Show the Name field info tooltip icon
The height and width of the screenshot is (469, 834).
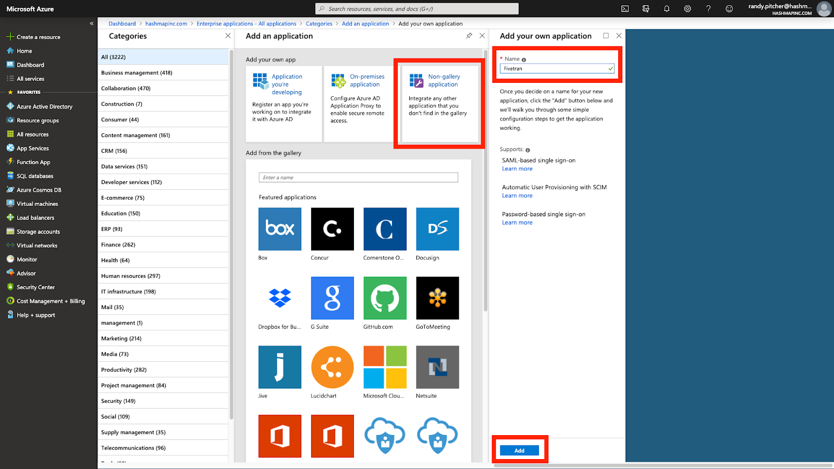(524, 60)
